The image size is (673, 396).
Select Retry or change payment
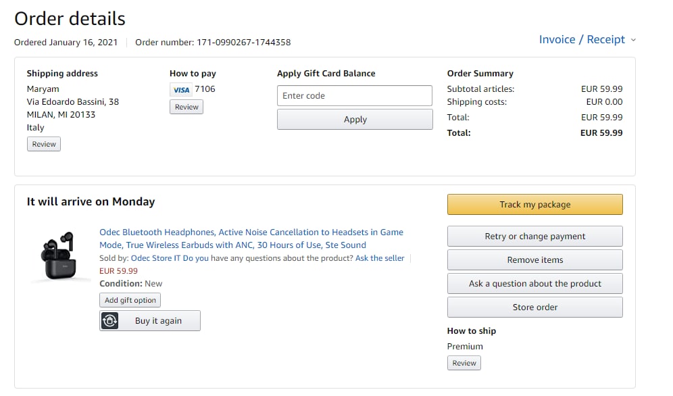(534, 237)
